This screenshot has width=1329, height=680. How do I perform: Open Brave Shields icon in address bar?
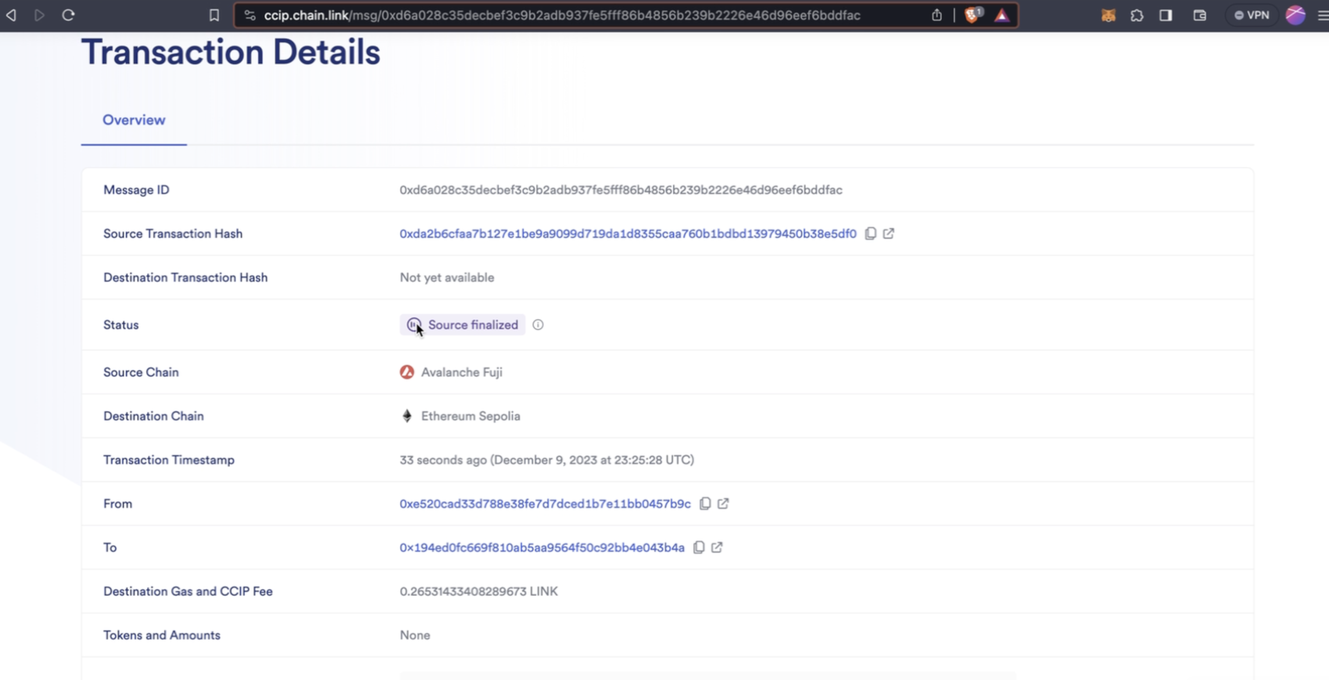click(x=972, y=15)
